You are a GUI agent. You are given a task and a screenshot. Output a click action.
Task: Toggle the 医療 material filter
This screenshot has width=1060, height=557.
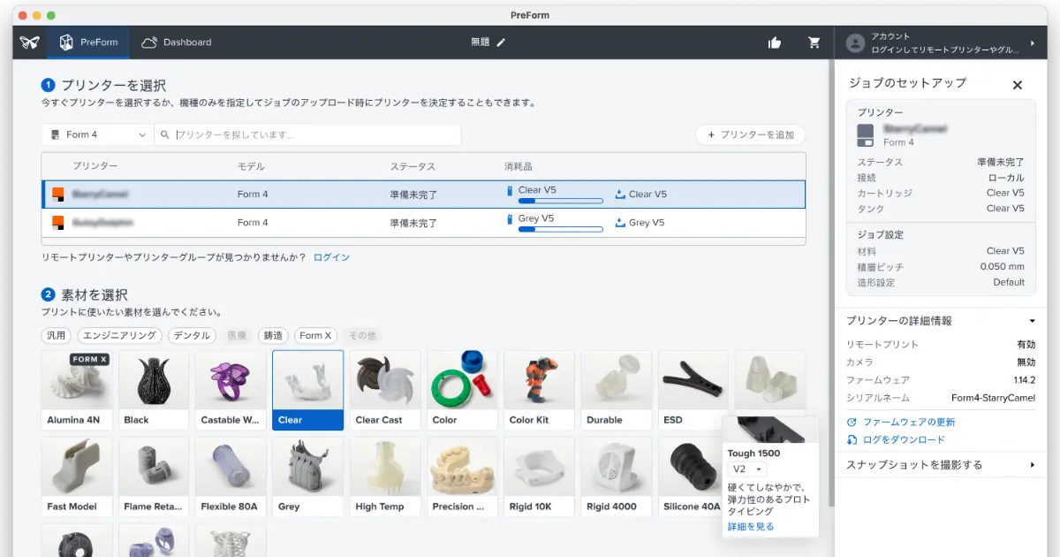(237, 335)
